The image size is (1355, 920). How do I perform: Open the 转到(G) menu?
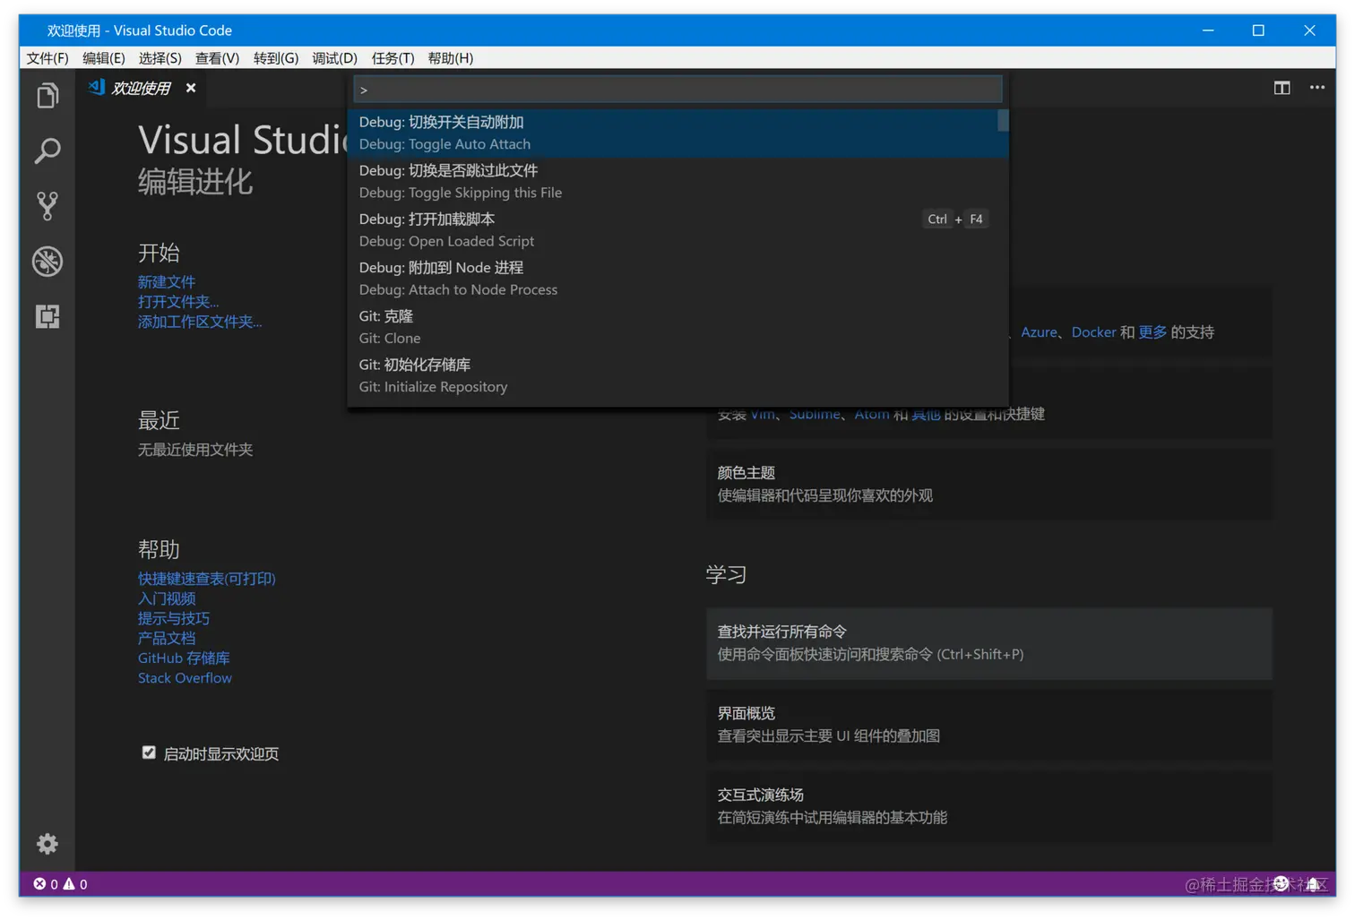276,58
